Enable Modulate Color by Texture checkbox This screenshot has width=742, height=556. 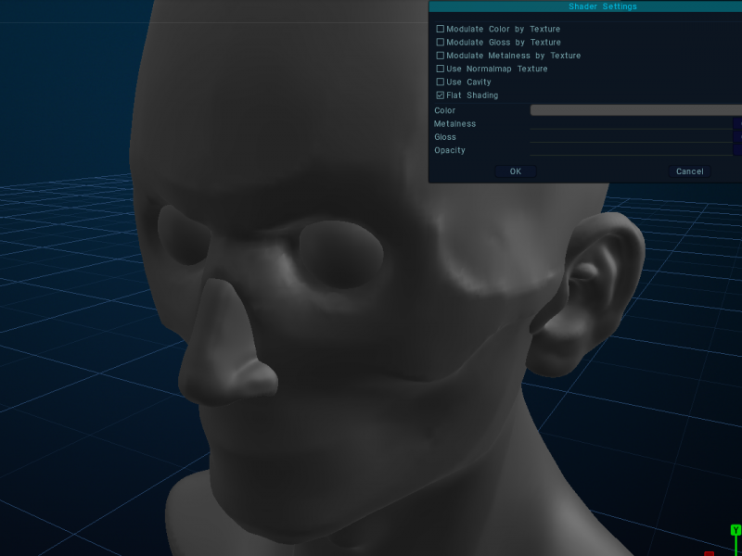point(441,29)
